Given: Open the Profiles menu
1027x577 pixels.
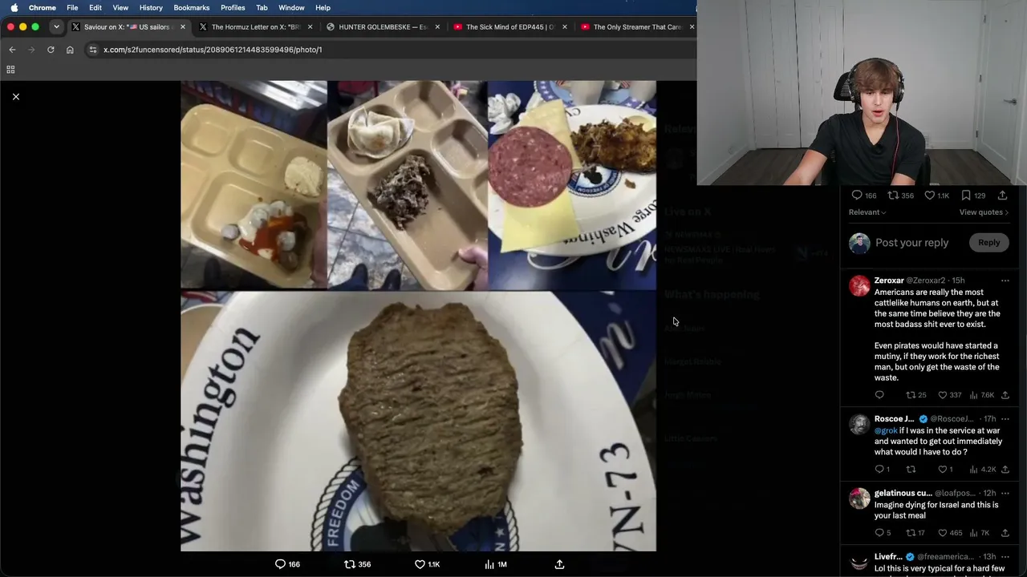Looking at the screenshot, I should click(x=233, y=8).
